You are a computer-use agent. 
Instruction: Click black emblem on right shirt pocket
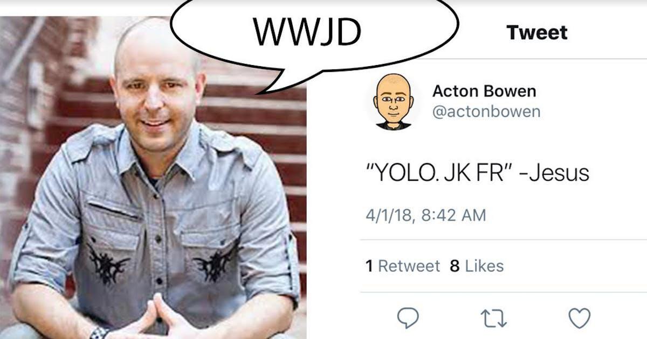coord(216,264)
